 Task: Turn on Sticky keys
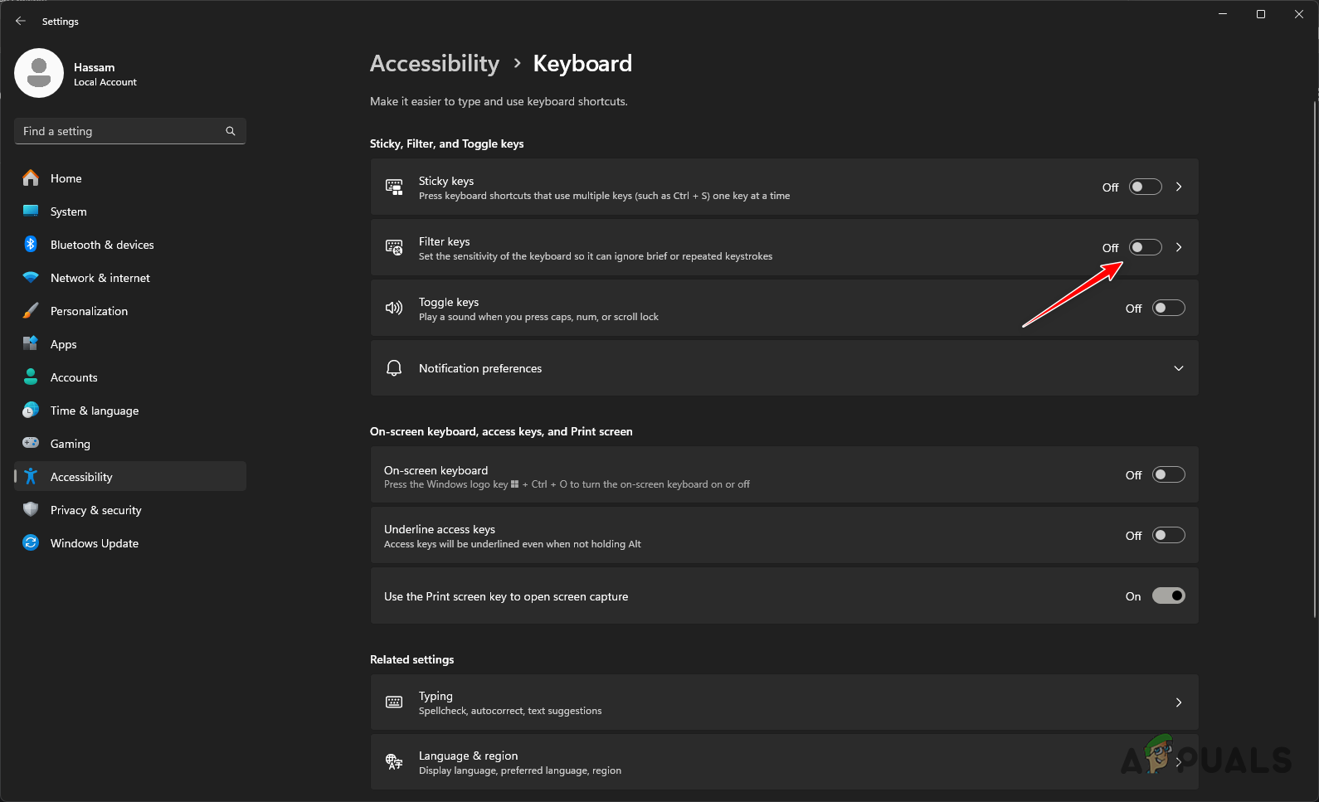pos(1145,187)
